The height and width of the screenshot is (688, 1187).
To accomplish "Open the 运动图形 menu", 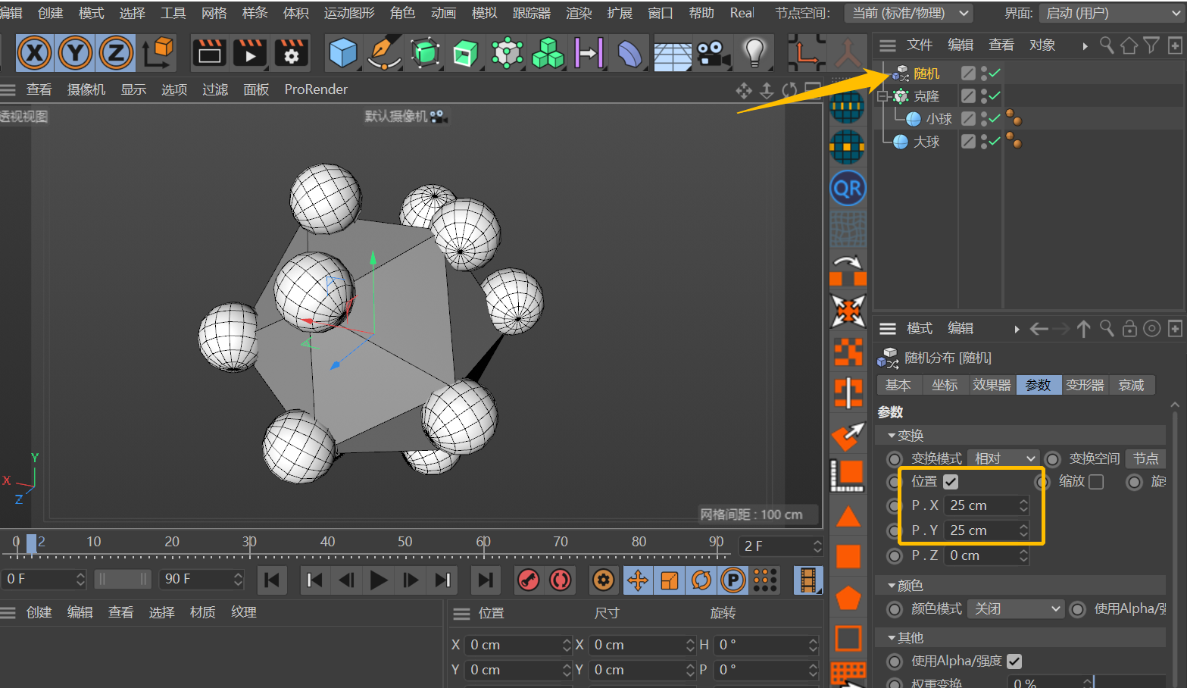I will point(349,13).
